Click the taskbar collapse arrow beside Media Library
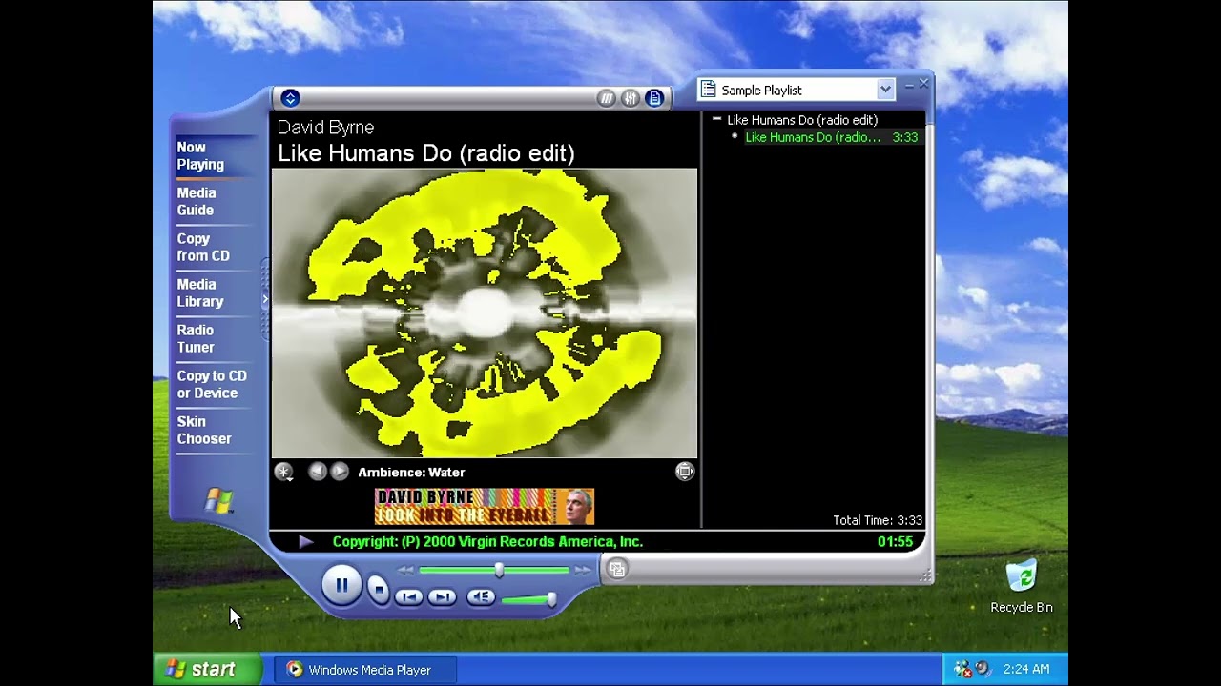 (x=265, y=299)
